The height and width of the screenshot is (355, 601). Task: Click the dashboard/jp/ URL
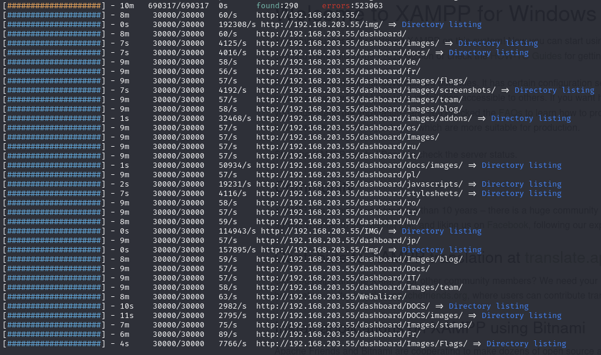pyautogui.click(x=338, y=241)
